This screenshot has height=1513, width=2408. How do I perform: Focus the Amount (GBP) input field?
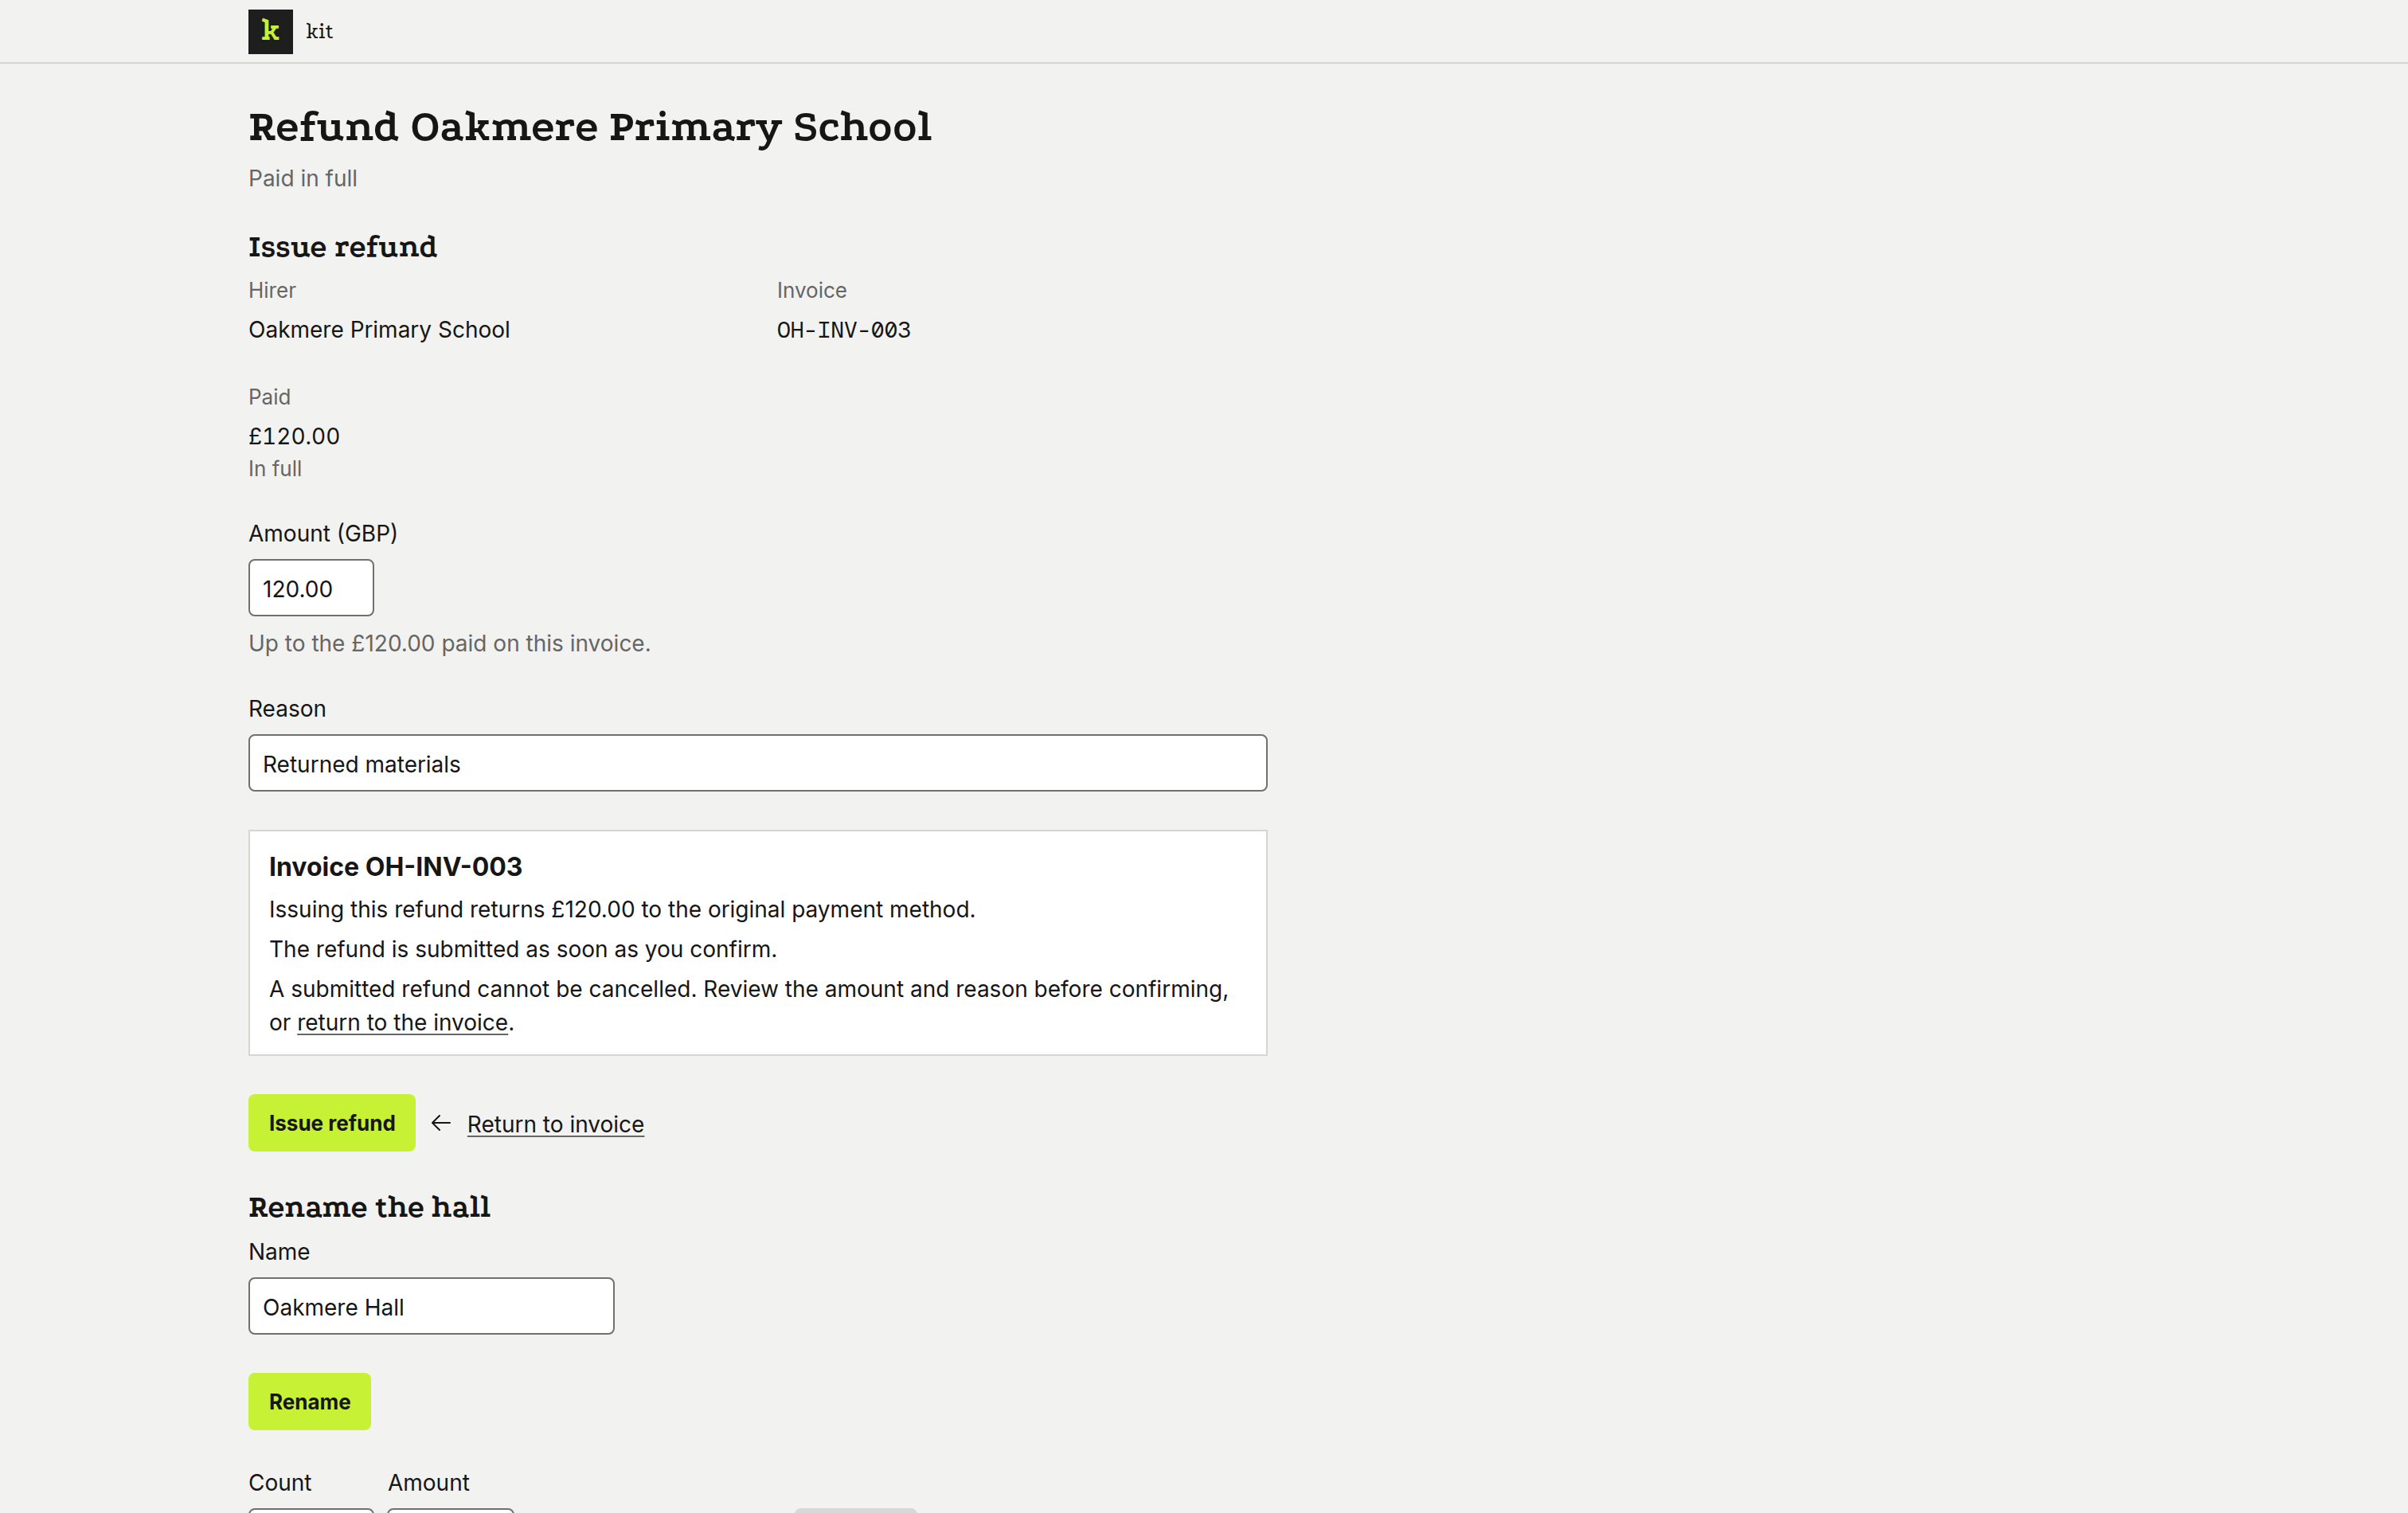tap(311, 588)
